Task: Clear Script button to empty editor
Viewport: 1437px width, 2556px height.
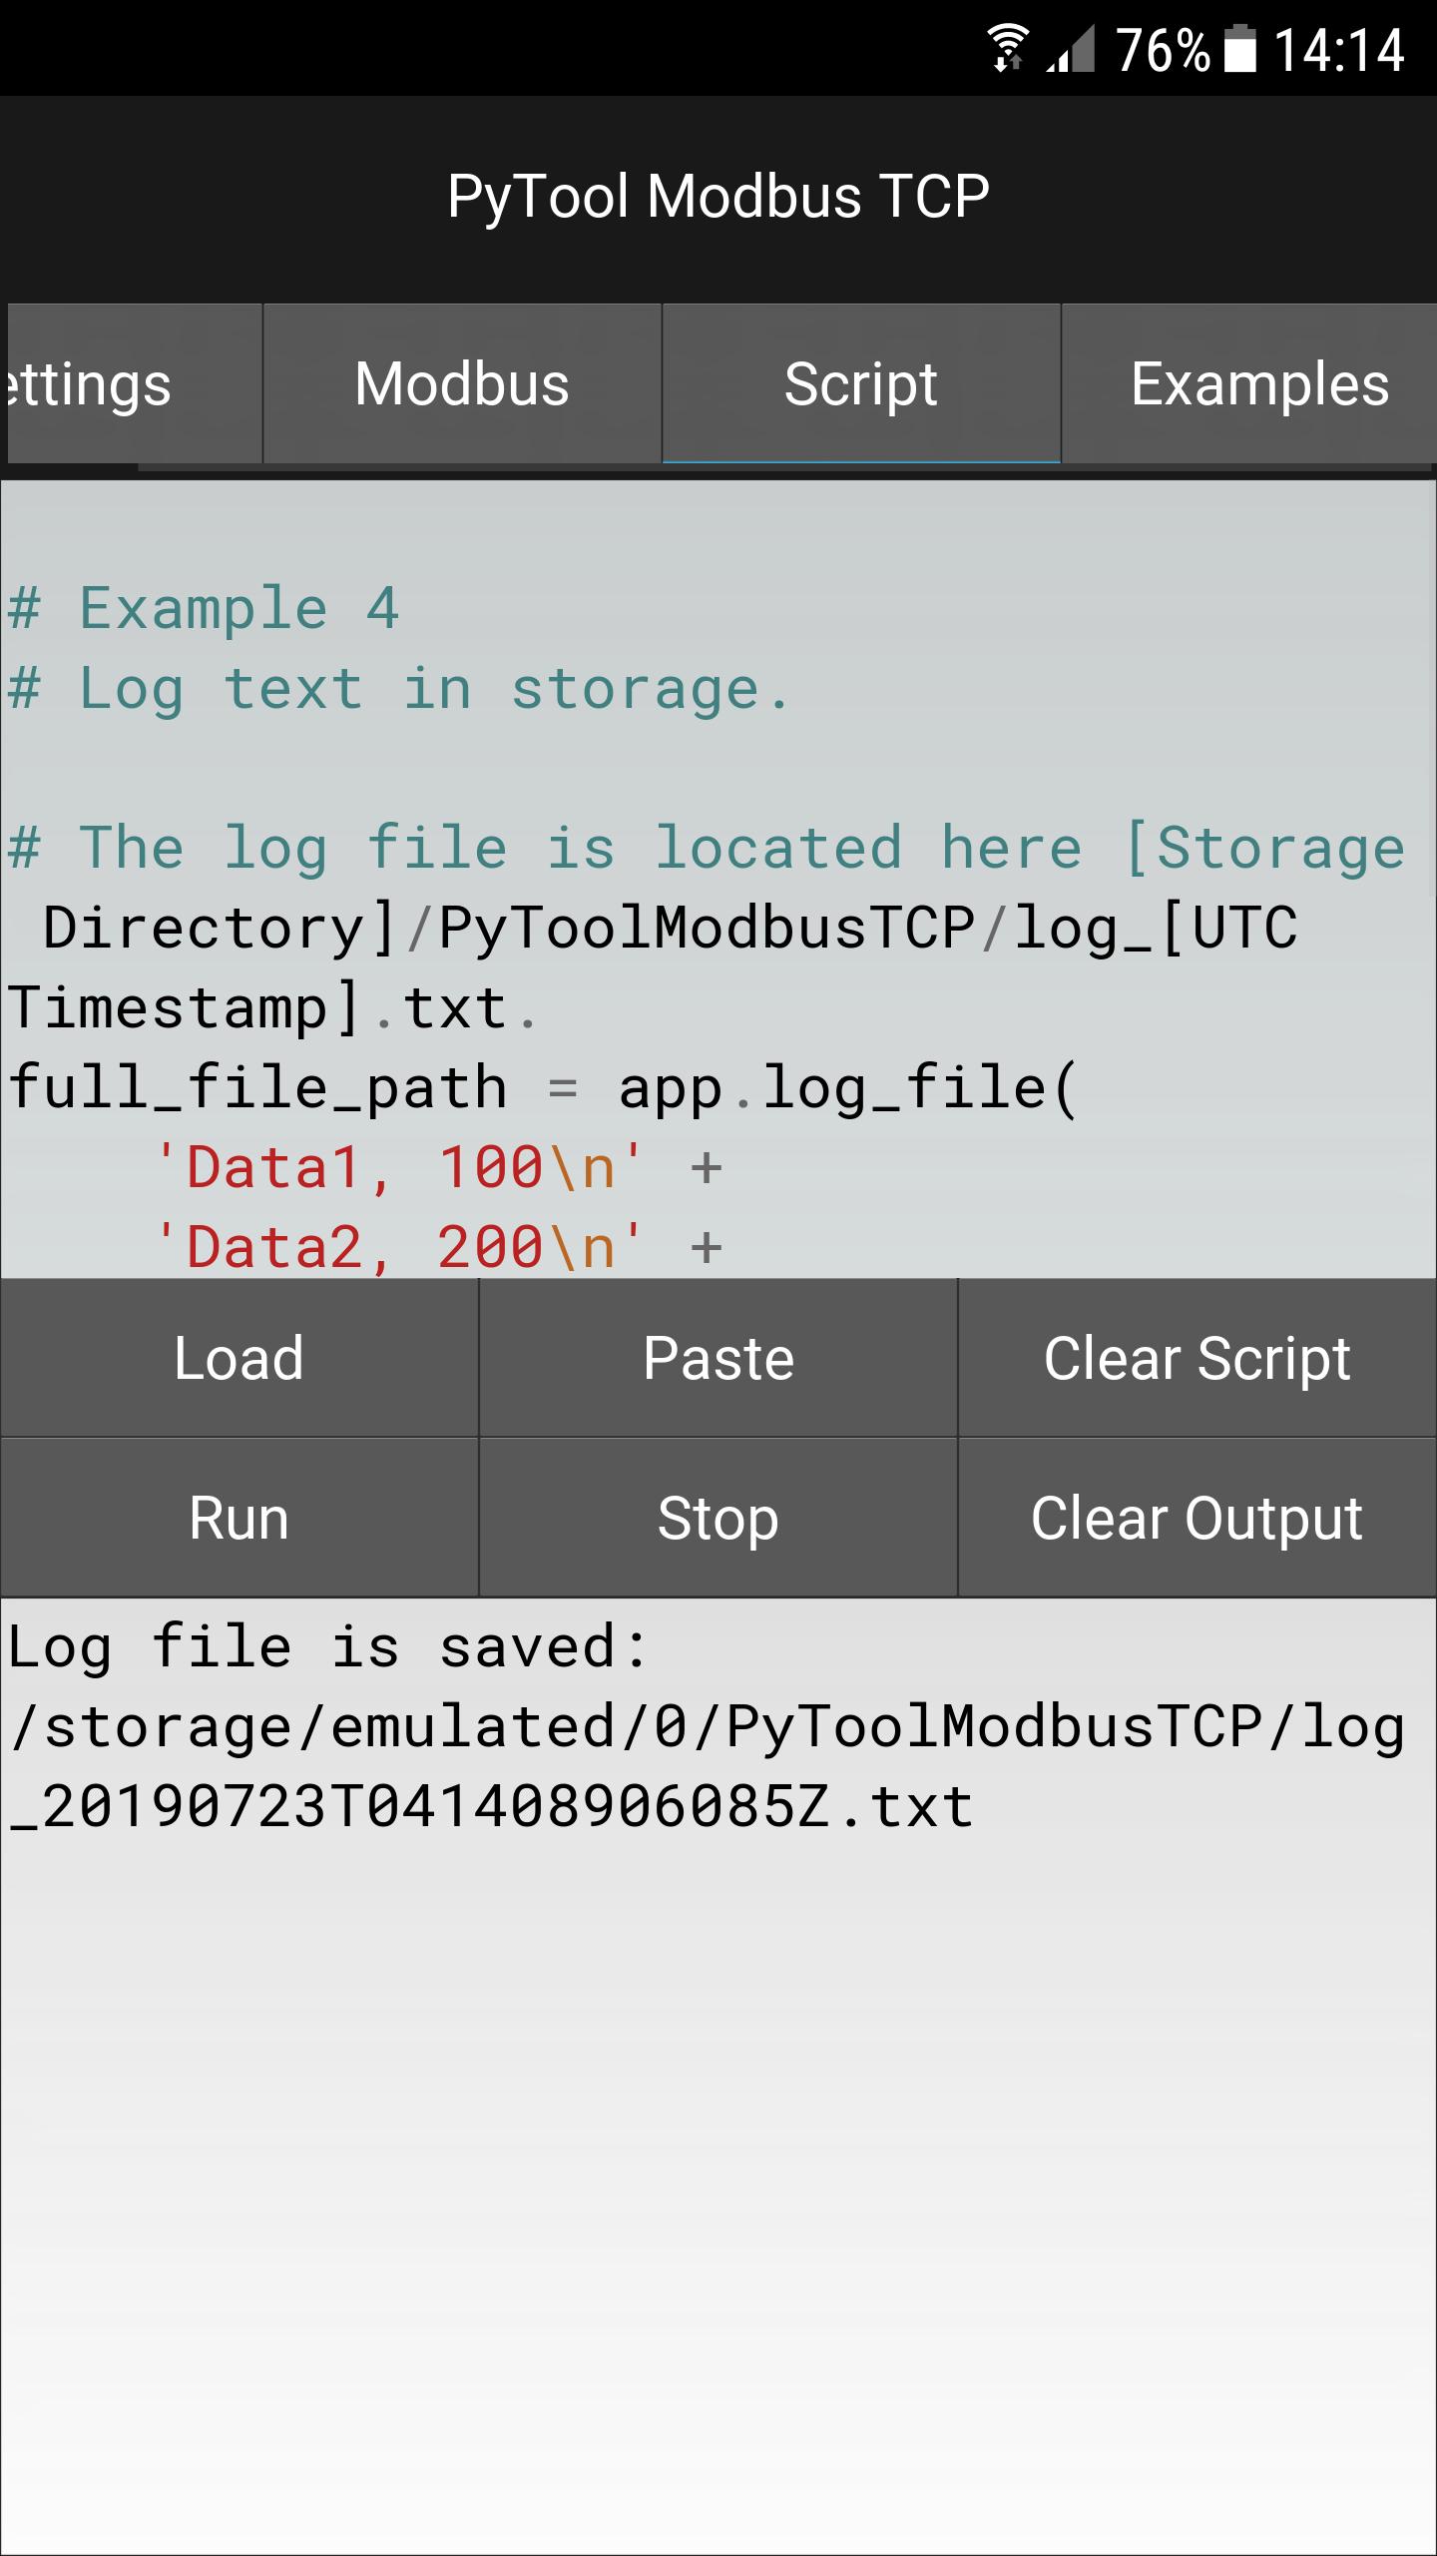Action: click(1197, 1358)
